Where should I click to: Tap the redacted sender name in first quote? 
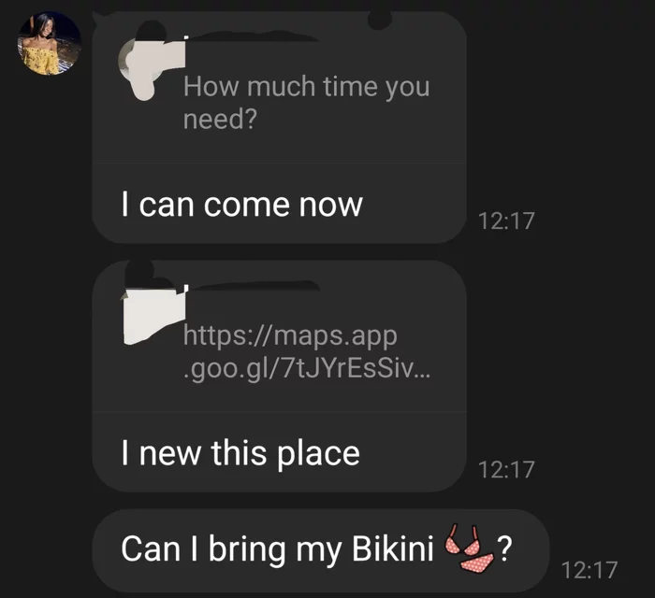(252, 36)
